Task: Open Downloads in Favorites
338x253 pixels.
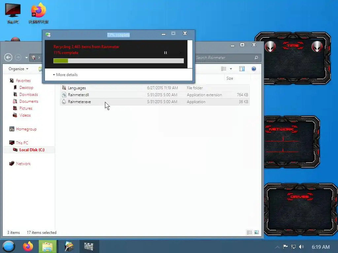Action: [x=29, y=95]
